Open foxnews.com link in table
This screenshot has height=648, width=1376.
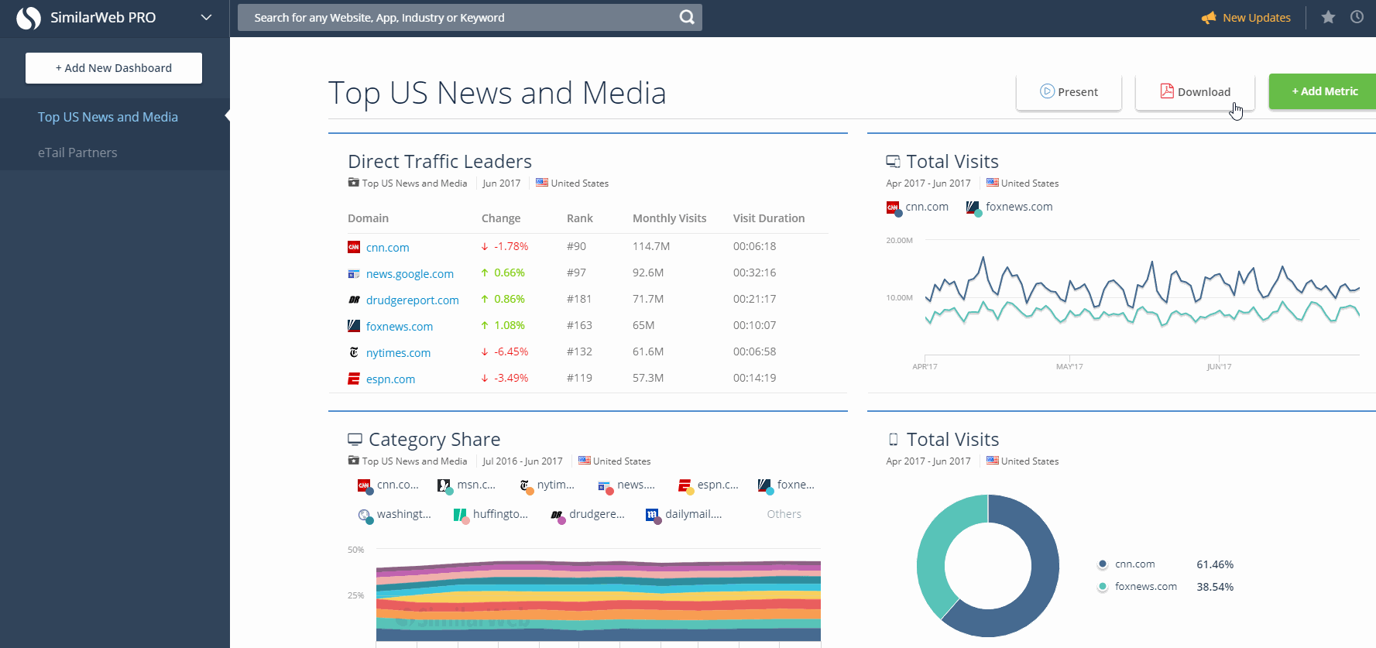[399, 327]
